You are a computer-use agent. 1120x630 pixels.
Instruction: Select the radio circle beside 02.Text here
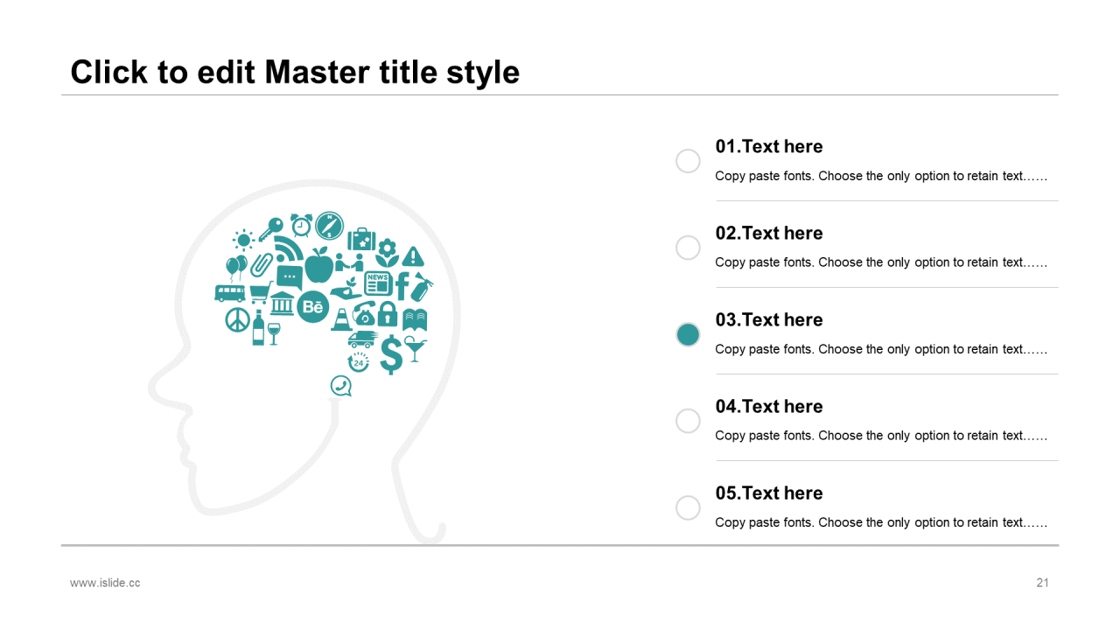coord(689,248)
